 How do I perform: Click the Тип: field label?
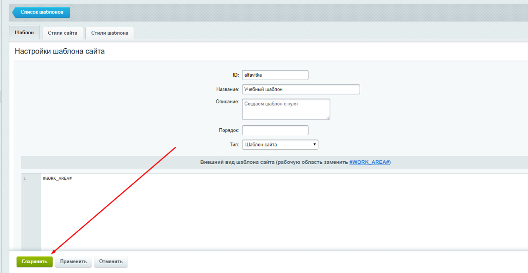(x=234, y=145)
